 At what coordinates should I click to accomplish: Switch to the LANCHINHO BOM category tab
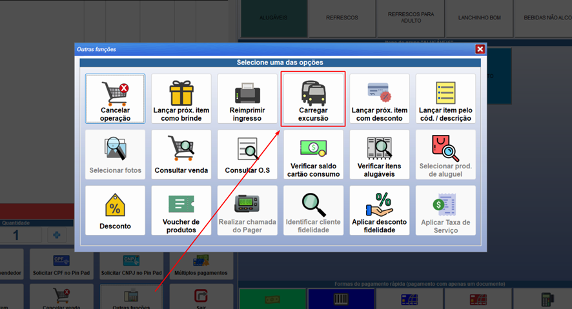point(480,18)
